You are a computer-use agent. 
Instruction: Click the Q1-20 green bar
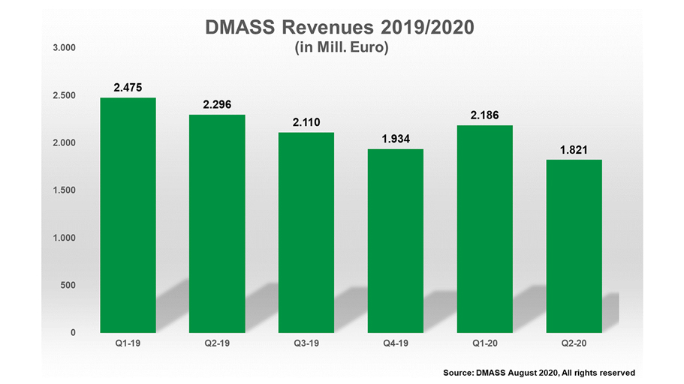click(484, 229)
